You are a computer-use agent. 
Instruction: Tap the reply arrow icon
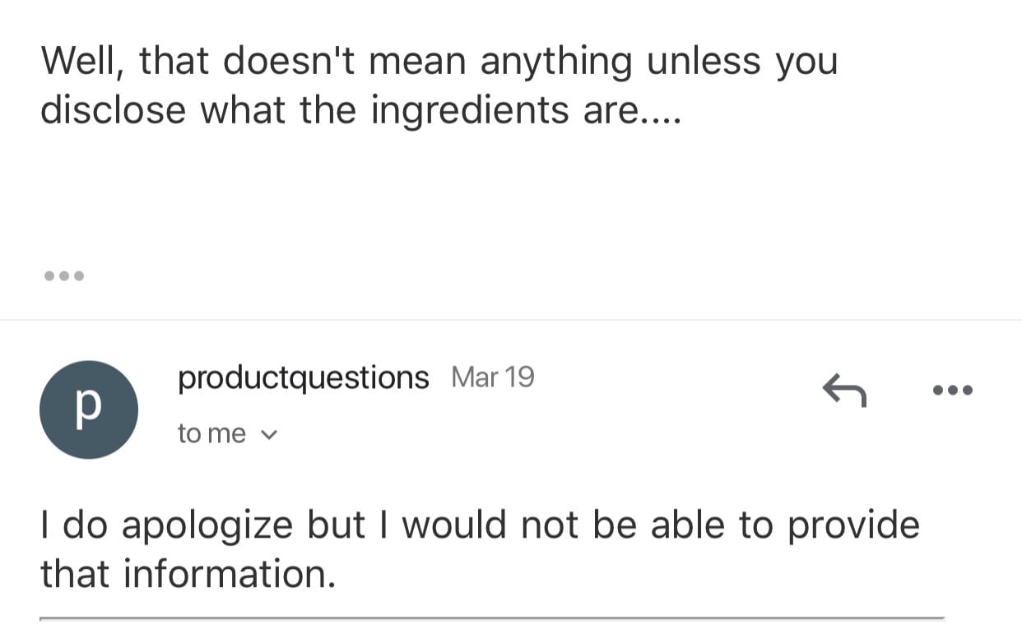[x=844, y=390]
